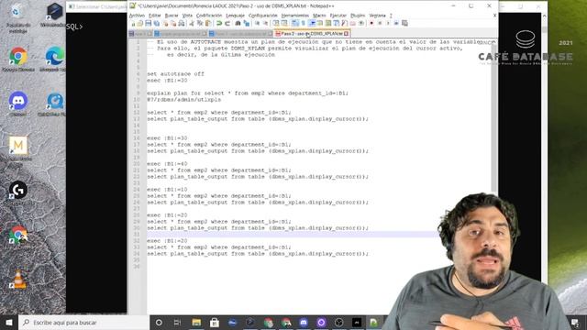Click the '@?/rdbms/admin/utlxpls' line
The image size is (587, 330).
pyautogui.click(x=183, y=100)
